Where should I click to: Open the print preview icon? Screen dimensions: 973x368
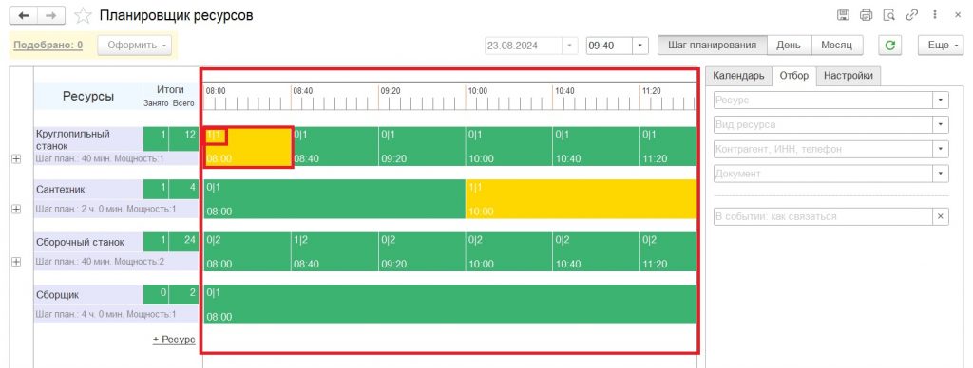click(x=888, y=15)
